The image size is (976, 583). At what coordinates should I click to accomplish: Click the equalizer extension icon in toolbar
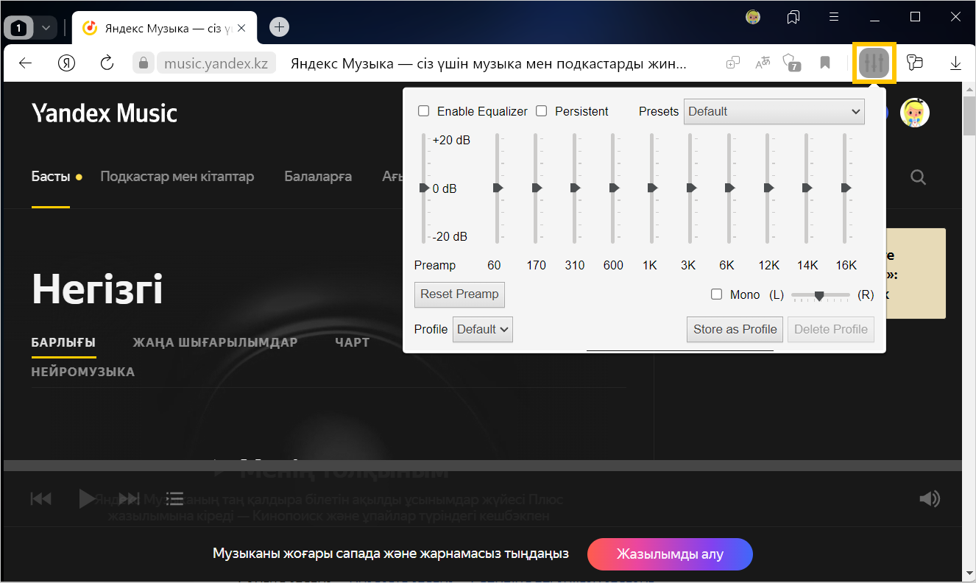click(x=874, y=63)
